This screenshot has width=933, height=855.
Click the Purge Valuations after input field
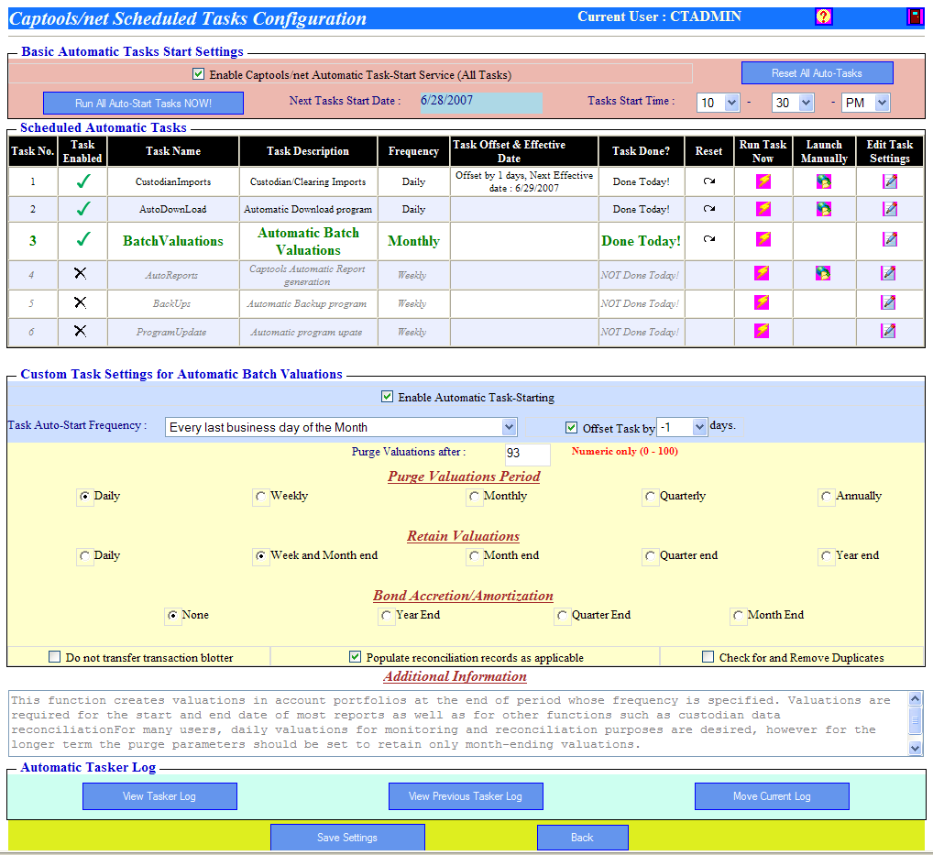pyautogui.click(x=527, y=455)
